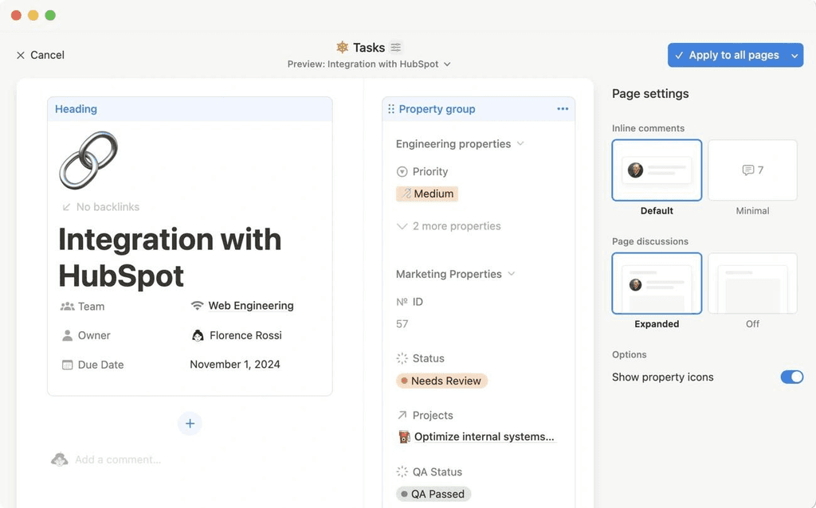The image size is (816, 508).
Task: Click the calendar icon next to Due Date
Action: (68, 365)
